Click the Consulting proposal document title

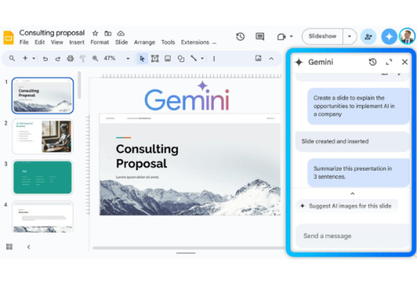pos(52,32)
